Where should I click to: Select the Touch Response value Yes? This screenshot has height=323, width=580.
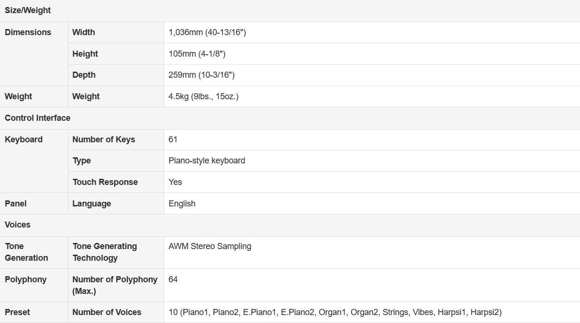pyautogui.click(x=175, y=182)
